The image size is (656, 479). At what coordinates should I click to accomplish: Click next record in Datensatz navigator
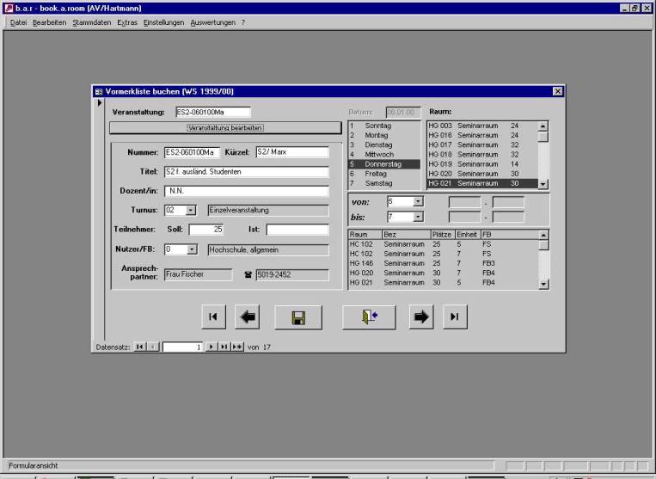(212, 347)
